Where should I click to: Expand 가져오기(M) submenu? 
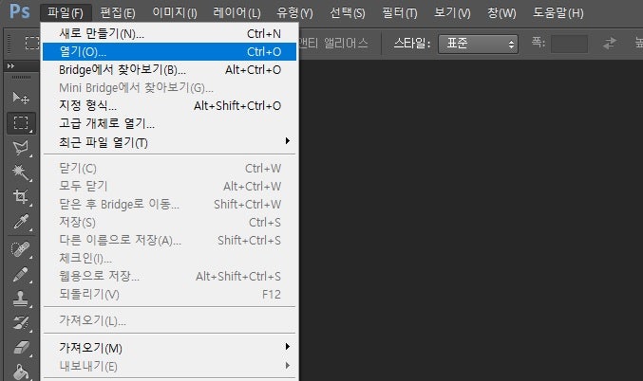[169, 348]
